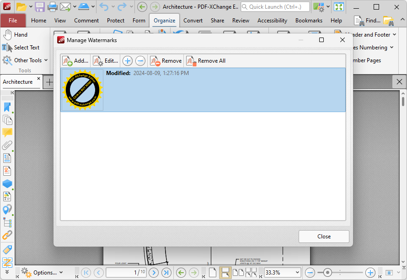
Task: Enable continuous single page layout
Action: point(225,273)
